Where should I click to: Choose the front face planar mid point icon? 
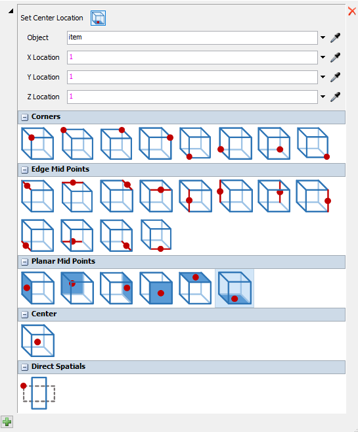156,288
